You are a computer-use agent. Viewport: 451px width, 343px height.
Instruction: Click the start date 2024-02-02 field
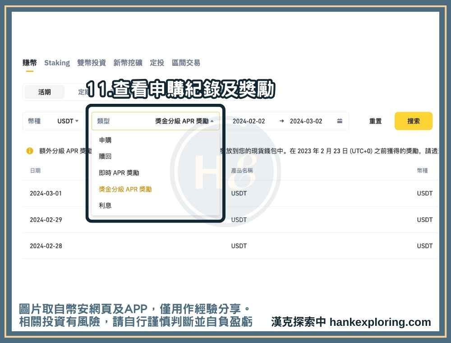[249, 121]
